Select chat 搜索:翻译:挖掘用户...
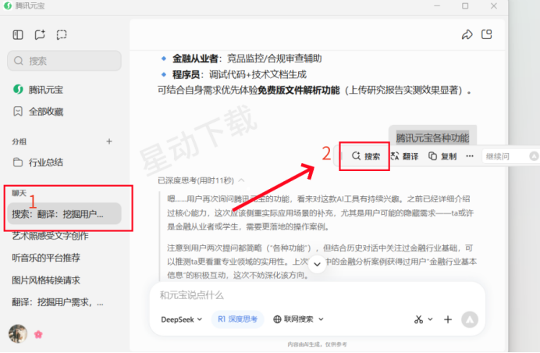 tap(65, 214)
